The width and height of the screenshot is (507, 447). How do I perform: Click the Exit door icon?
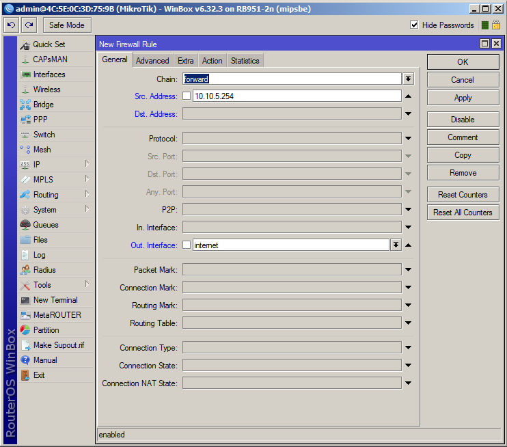tap(25, 375)
